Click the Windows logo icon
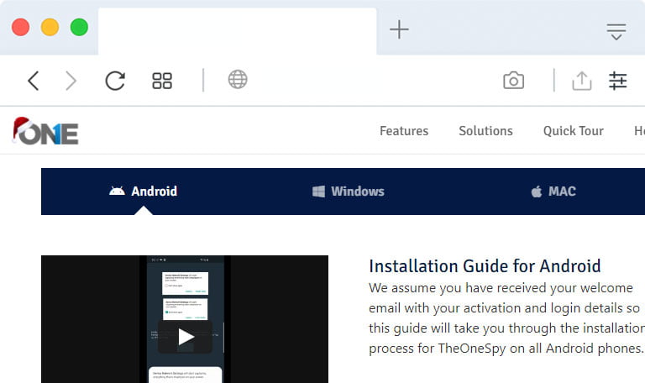This screenshot has width=645, height=383. 318,191
